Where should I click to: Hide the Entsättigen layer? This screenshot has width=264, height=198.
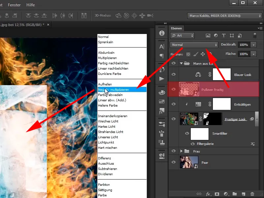pos(174,104)
